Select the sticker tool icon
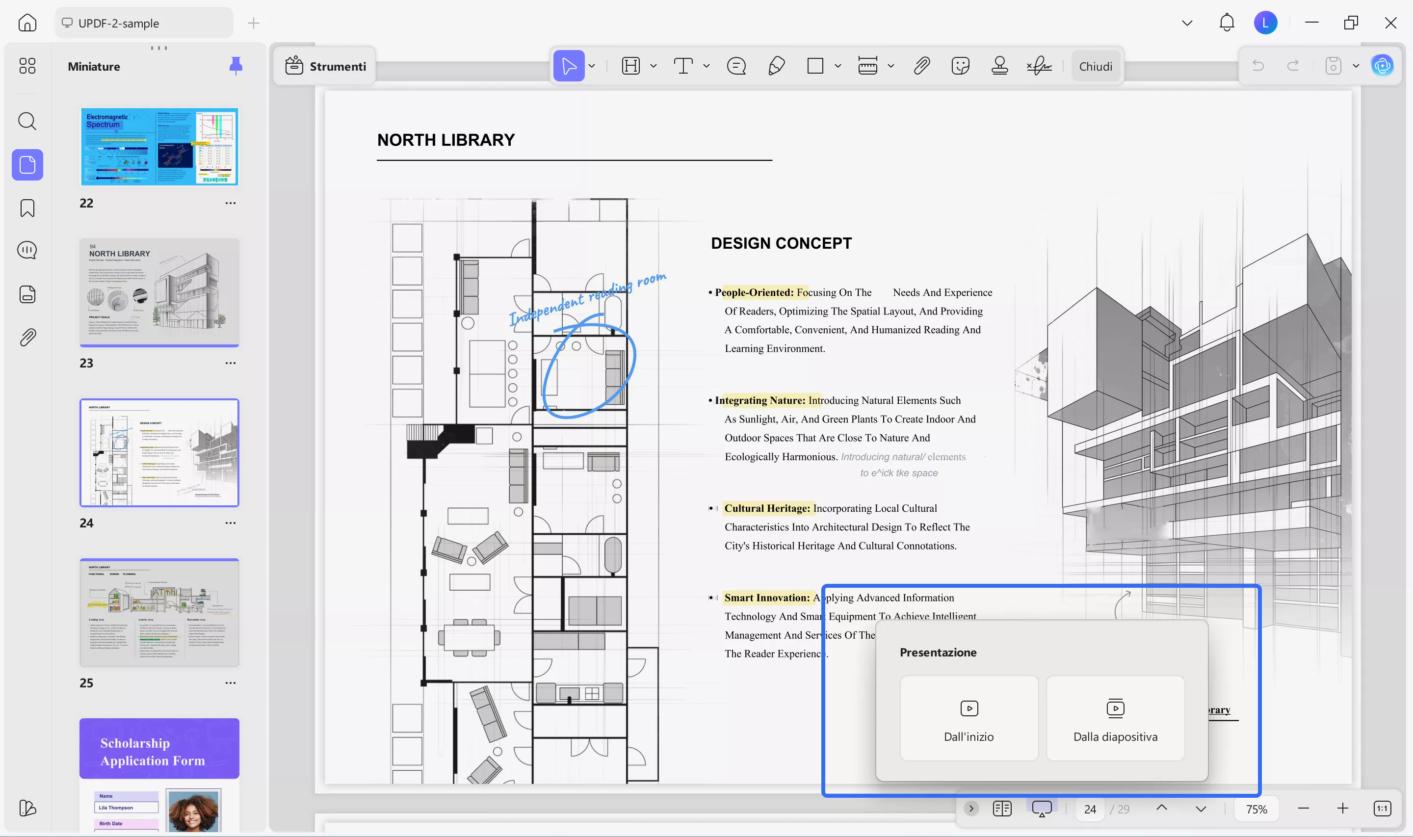Screen dimensions: 1413x837 click(x=960, y=66)
